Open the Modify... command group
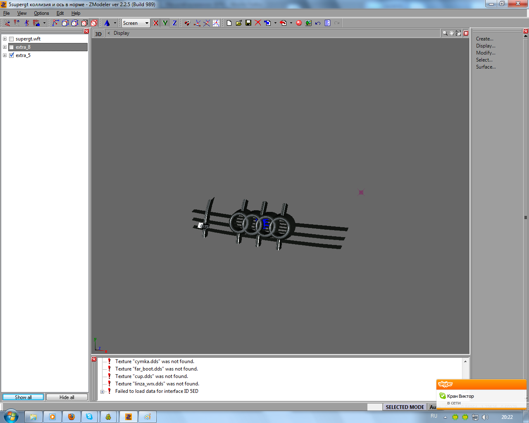The height and width of the screenshot is (423, 529). click(x=485, y=53)
